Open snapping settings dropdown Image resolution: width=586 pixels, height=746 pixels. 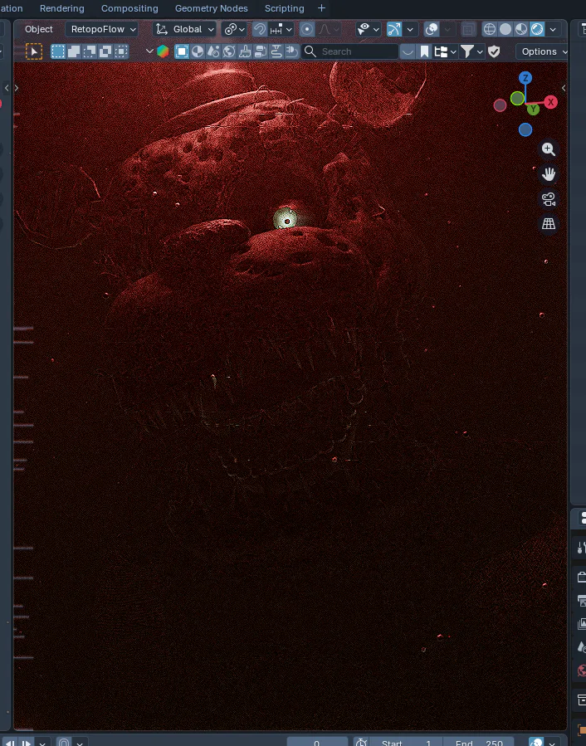click(x=281, y=29)
